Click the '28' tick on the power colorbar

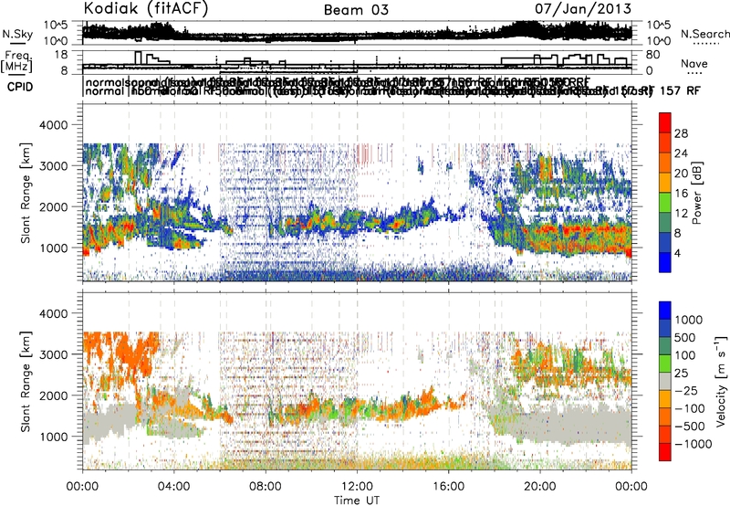[x=681, y=133]
